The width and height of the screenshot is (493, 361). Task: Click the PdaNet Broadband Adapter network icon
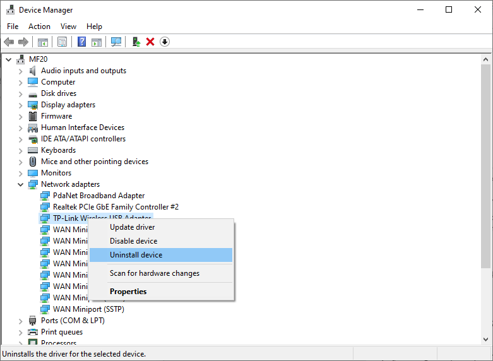pos(45,196)
